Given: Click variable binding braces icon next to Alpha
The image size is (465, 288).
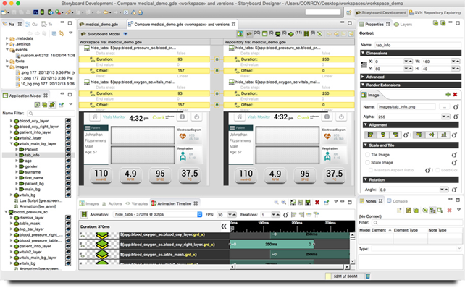Looking at the screenshot, I should [456, 117].
